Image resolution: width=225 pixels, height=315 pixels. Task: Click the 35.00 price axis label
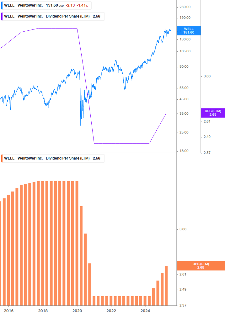[x=184, y=114]
